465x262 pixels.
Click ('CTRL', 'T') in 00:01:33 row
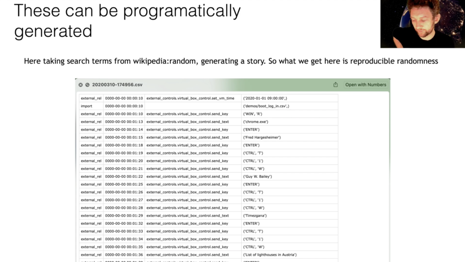(x=253, y=232)
